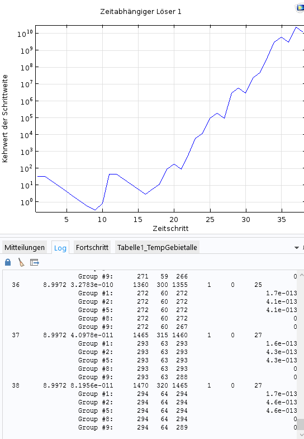Select log row for time step 37
The image size is (304, 439).
click(x=151, y=335)
